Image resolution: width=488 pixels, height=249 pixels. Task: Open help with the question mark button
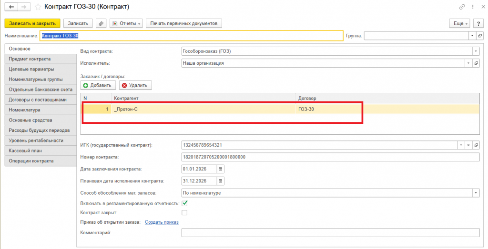coord(478,23)
